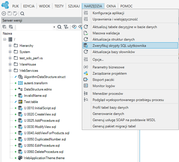Choose Masowa walidacja

point(130,33)
